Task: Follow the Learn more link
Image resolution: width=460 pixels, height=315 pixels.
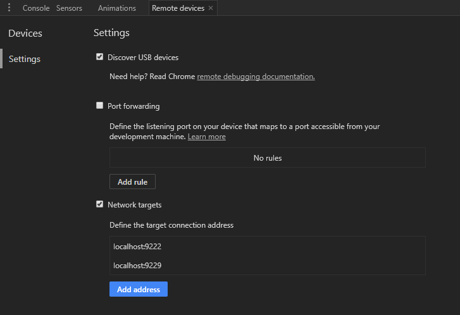Action: [x=206, y=137]
